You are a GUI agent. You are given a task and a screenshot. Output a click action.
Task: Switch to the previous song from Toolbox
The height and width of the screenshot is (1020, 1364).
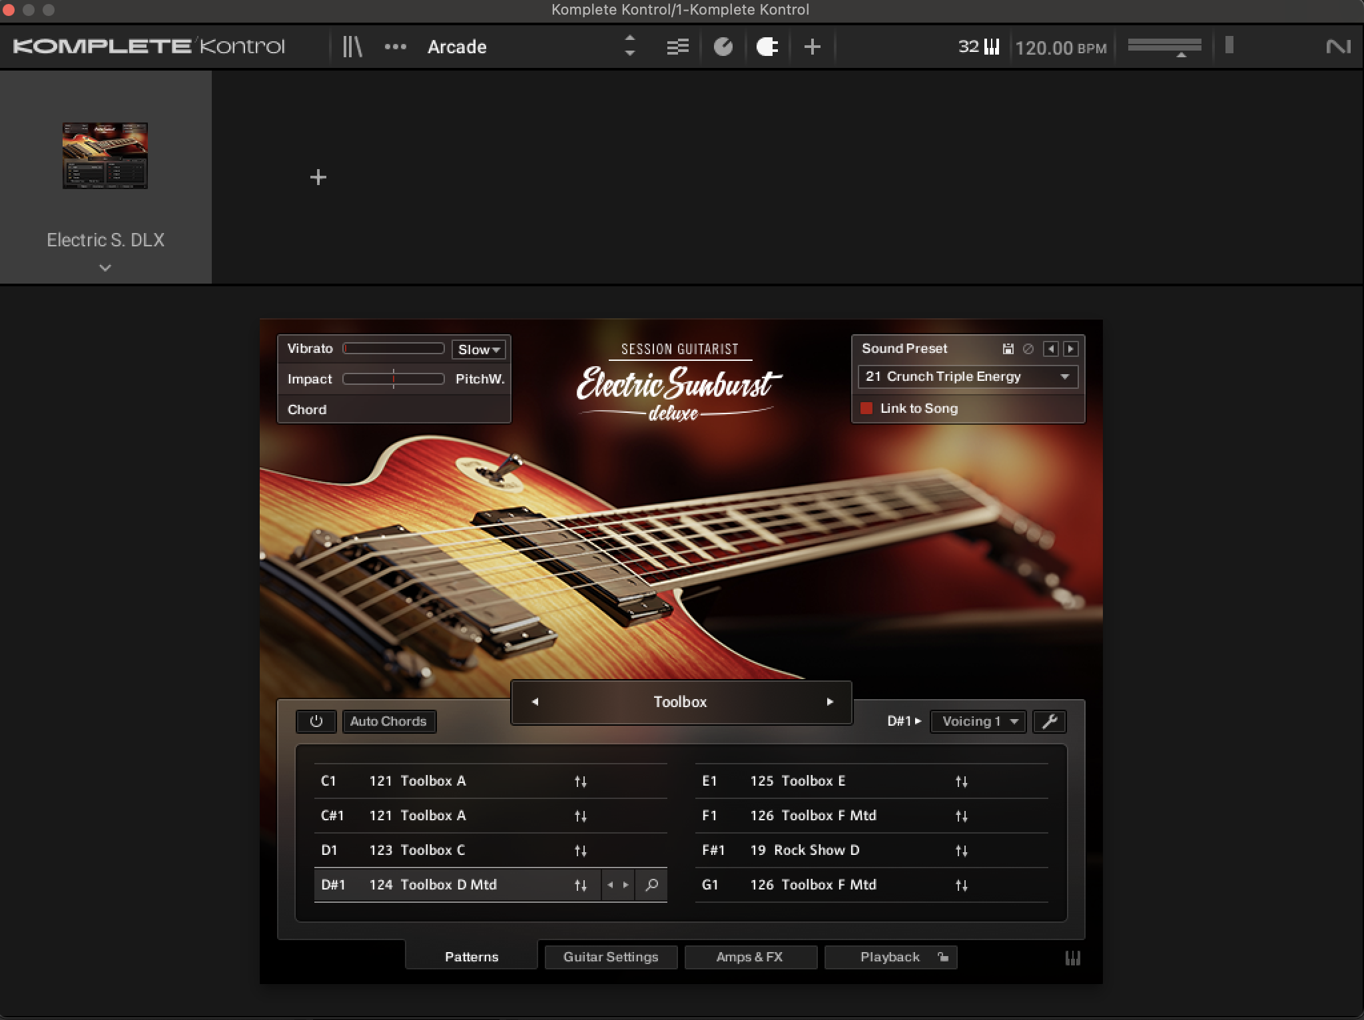click(535, 702)
